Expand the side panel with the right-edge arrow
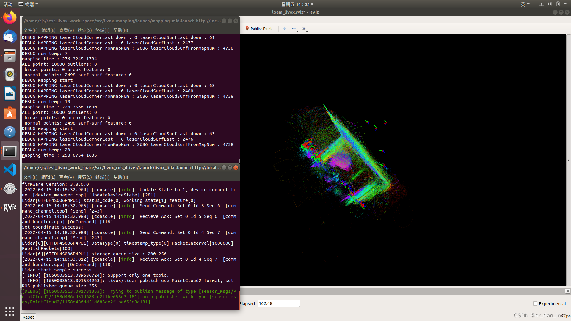The image size is (571, 321). (x=568, y=160)
